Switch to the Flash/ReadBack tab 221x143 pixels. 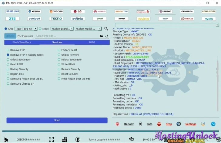pos(22,42)
